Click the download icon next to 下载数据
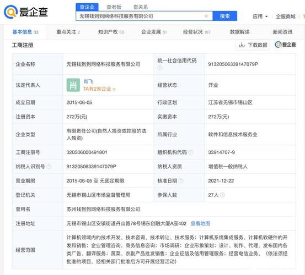The height and width of the screenshot is (275, 305). tap(242, 45)
